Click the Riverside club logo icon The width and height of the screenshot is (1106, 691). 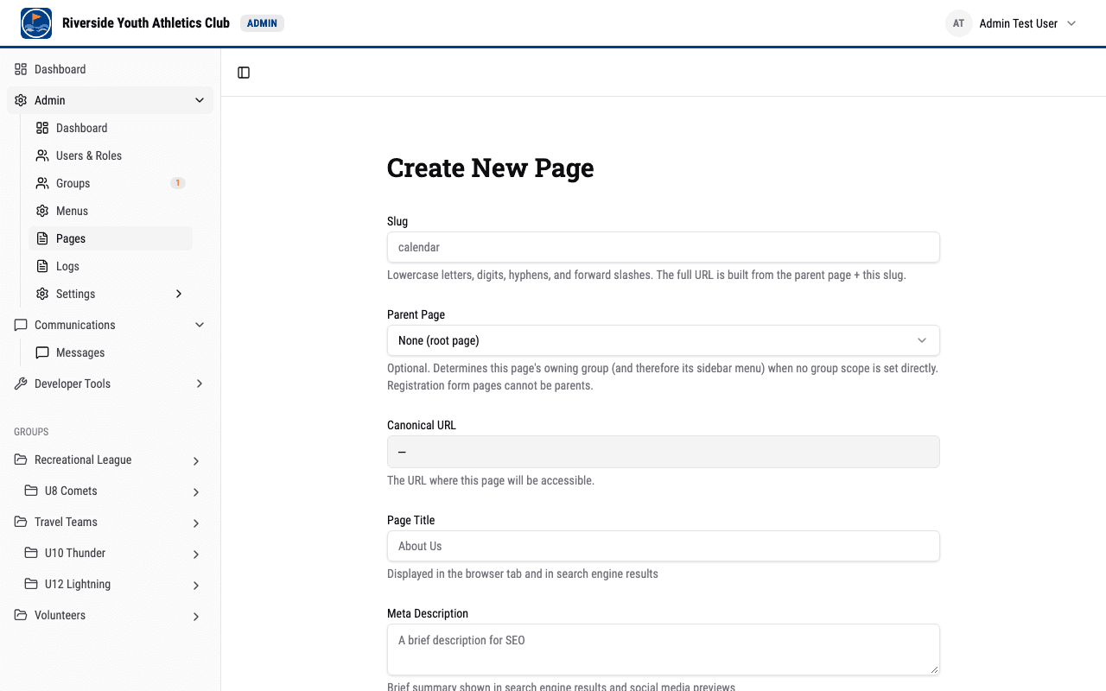coord(36,23)
